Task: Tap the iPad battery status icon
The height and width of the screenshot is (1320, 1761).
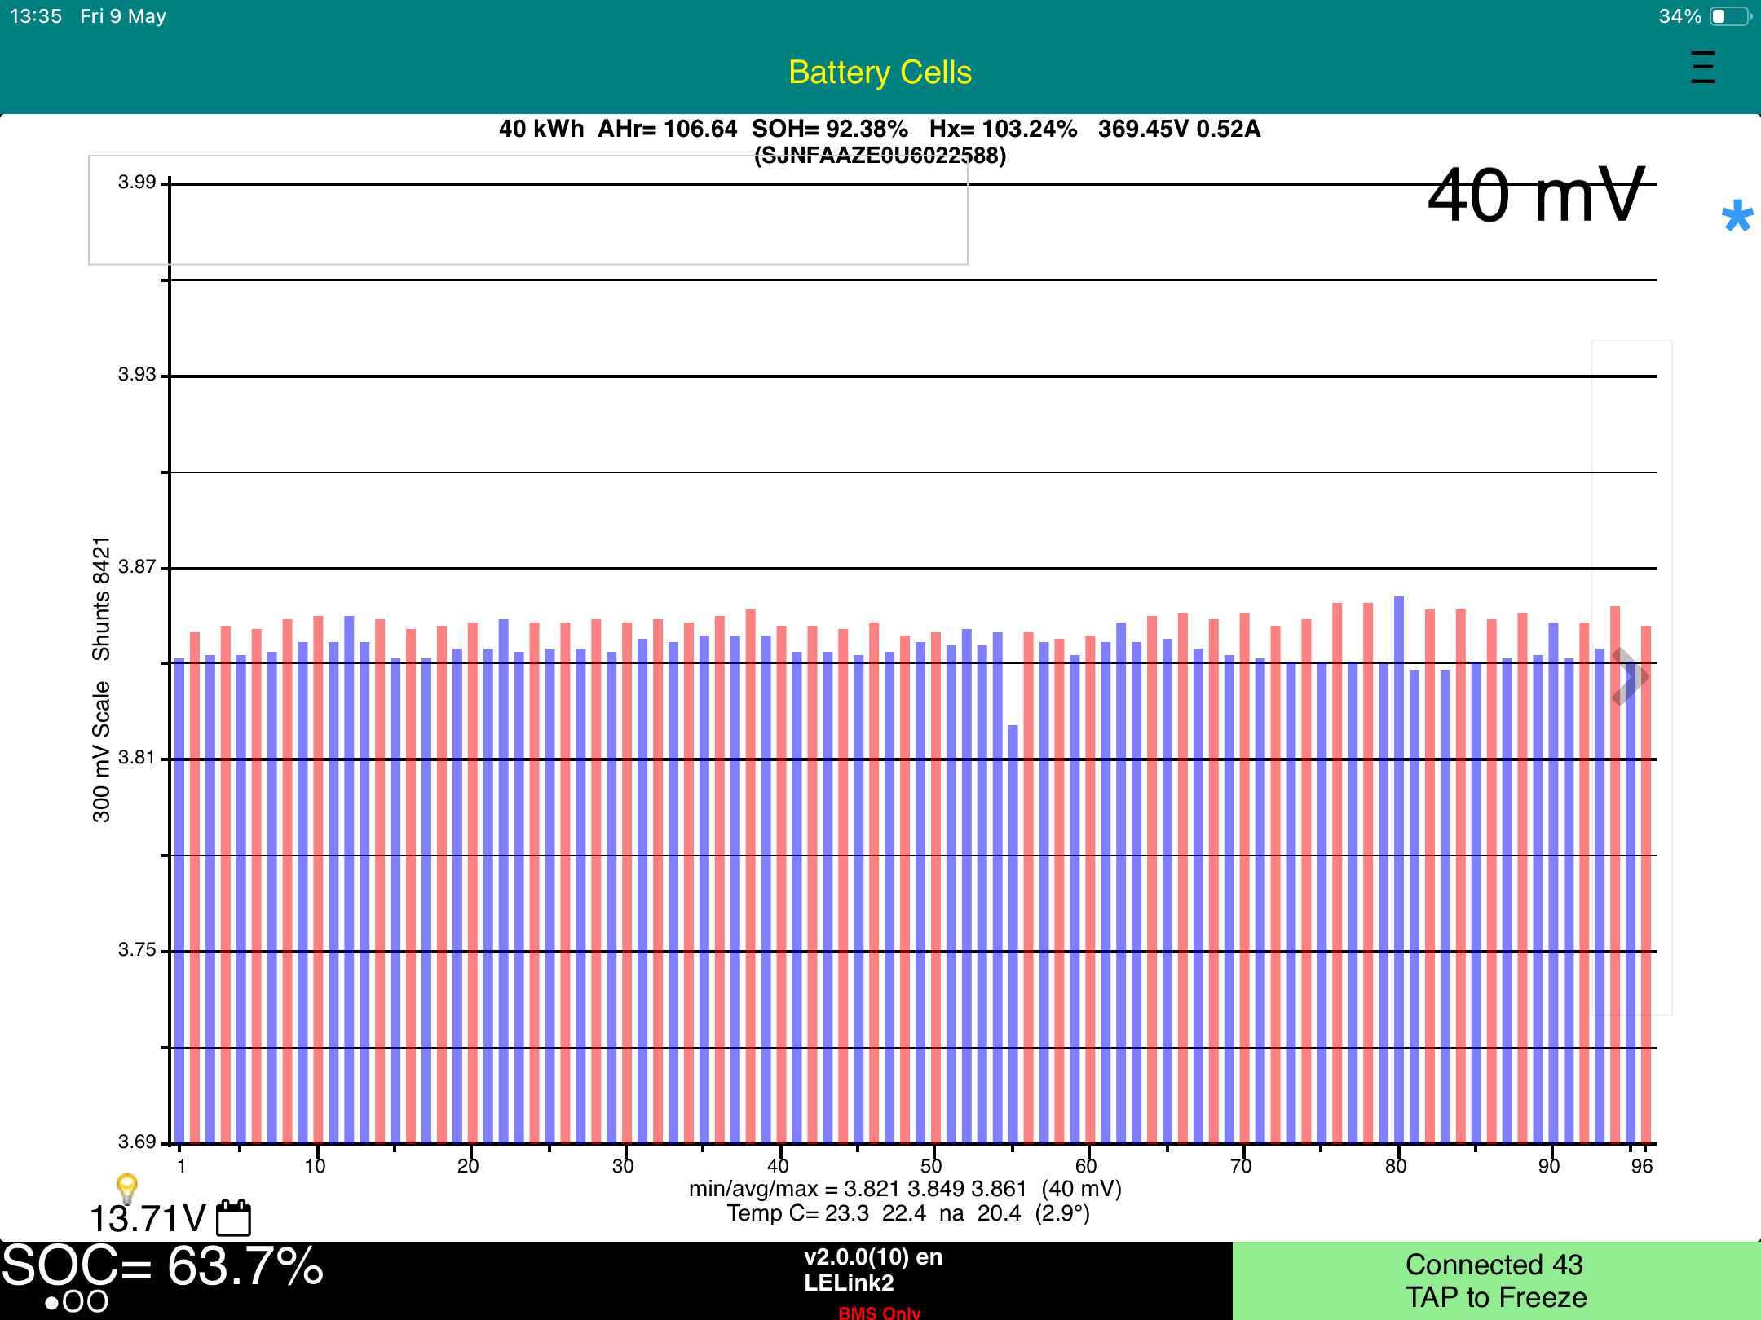Action: pyautogui.click(x=1730, y=16)
